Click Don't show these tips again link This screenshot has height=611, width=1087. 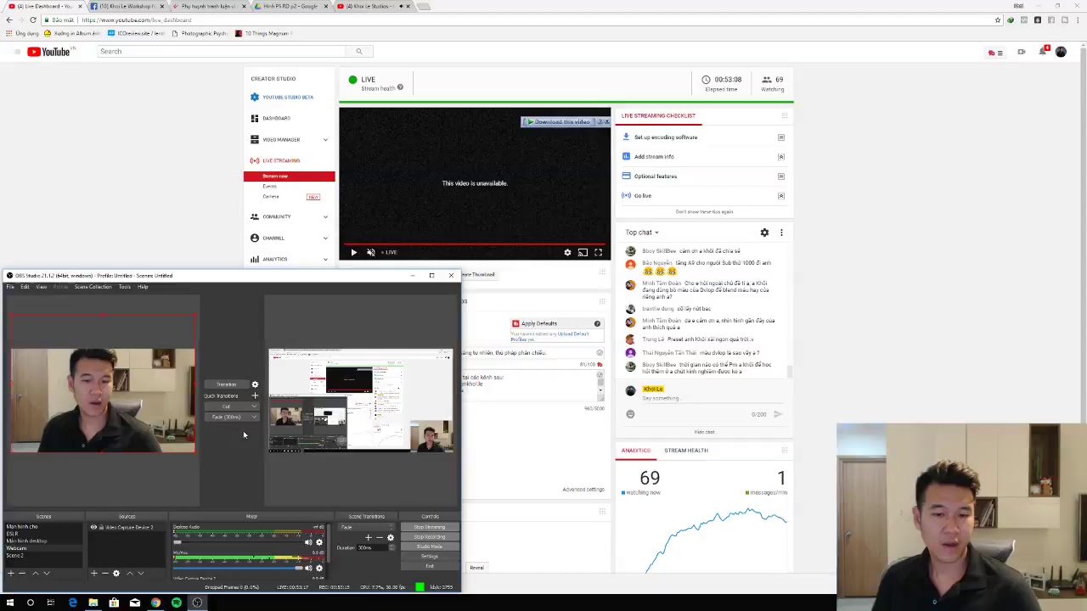tap(704, 212)
